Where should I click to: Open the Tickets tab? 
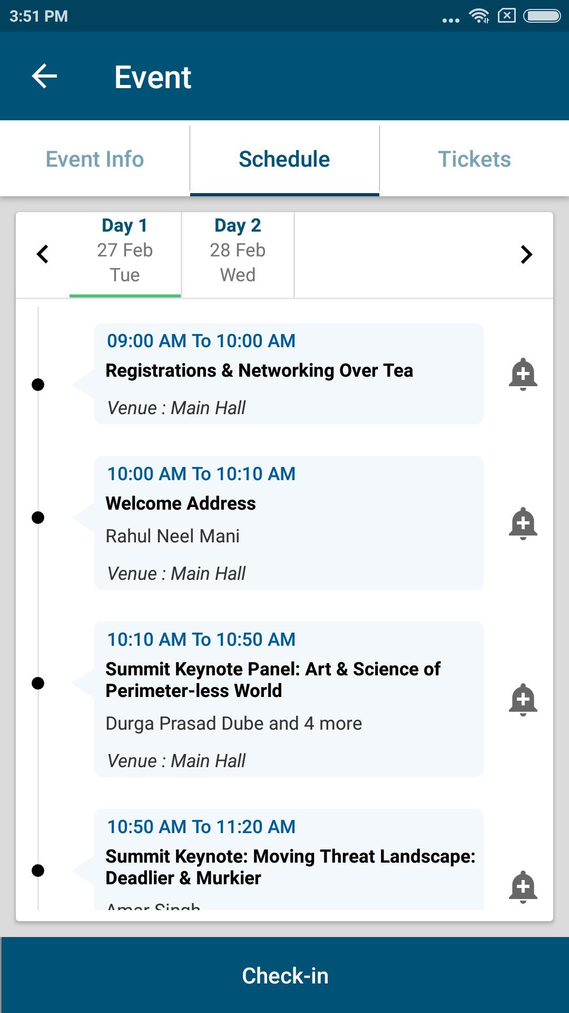pyautogui.click(x=474, y=159)
